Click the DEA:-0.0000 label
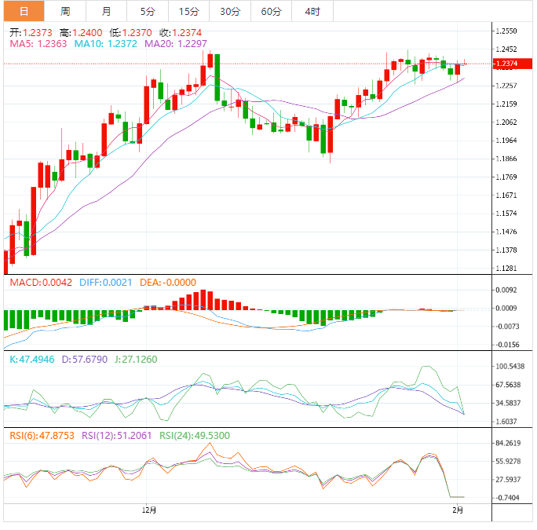 [x=168, y=283]
